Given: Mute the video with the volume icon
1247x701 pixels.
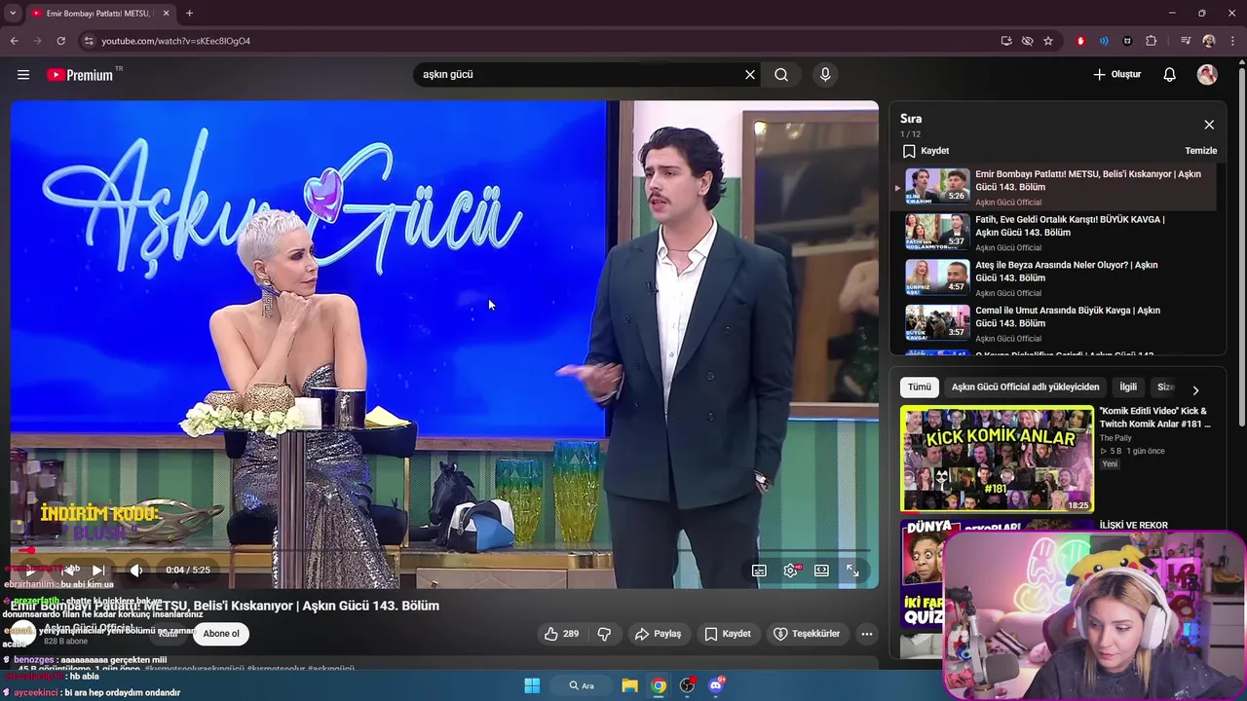Looking at the screenshot, I should [x=136, y=571].
